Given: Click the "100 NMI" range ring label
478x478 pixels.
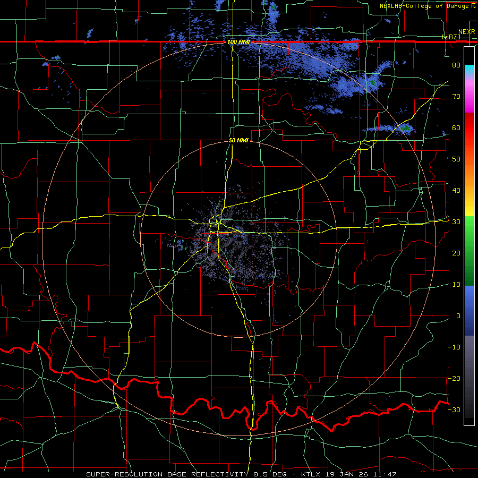Looking at the screenshot, I should click(x=238, y=42).
